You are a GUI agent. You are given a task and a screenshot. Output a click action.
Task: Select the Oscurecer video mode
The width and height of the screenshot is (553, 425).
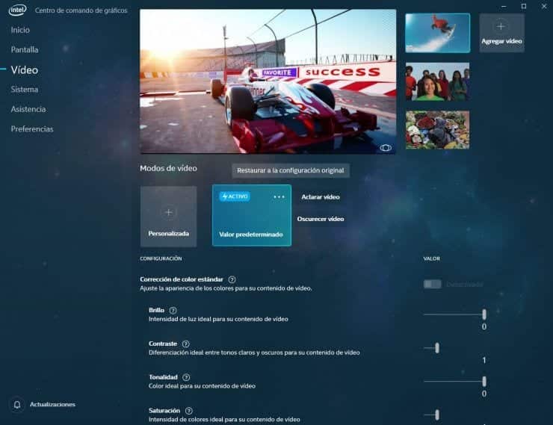[320, 219]
